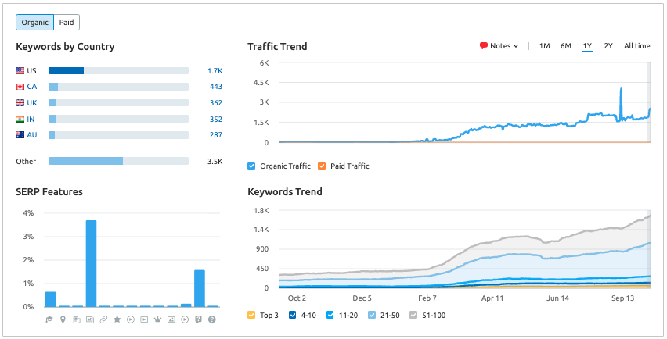
Task: Click the US keywords progress bar
Action: [118, 71]
